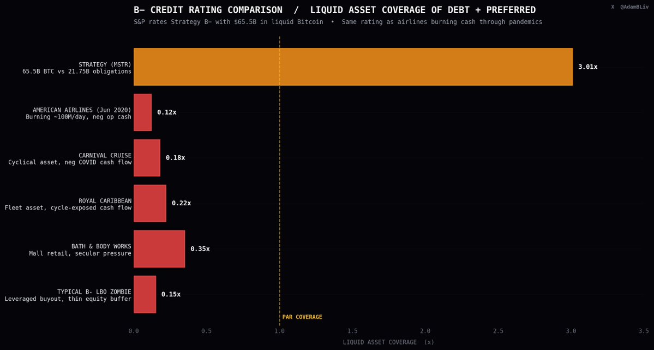
Task: Click the x-axis tick label 1.5
Action: pos(352,331)
